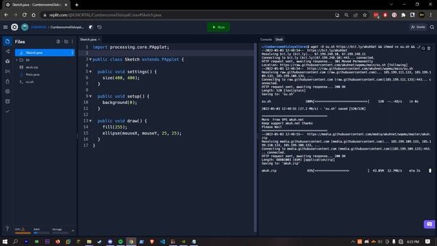Click the Storage usage bar
Screen dimensions: 437x246
coord(60,232)
